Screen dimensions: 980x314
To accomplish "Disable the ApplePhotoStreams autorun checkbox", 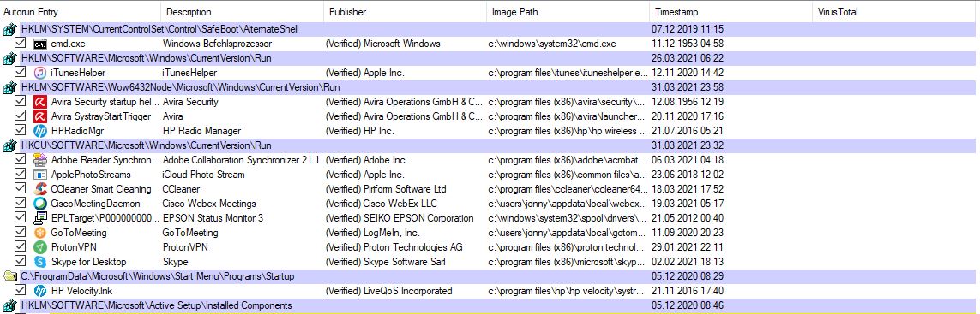I will [20, 175].
